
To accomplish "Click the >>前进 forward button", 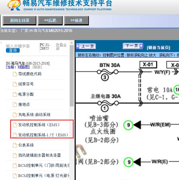I will (76, 21).
